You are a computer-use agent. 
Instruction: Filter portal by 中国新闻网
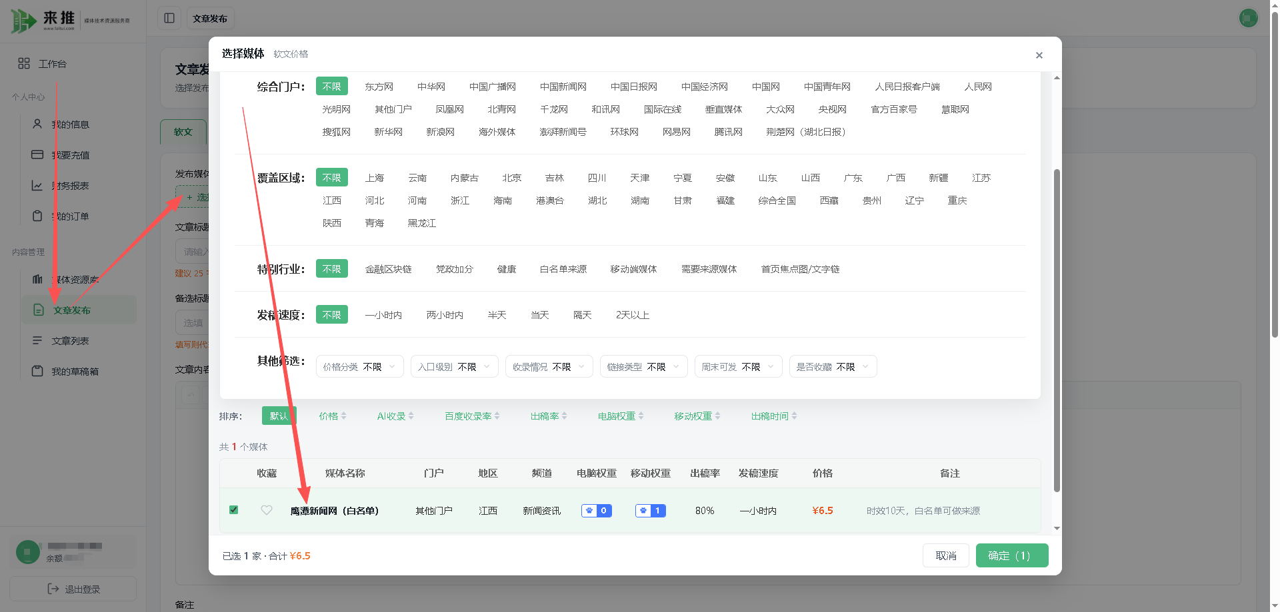563,87
